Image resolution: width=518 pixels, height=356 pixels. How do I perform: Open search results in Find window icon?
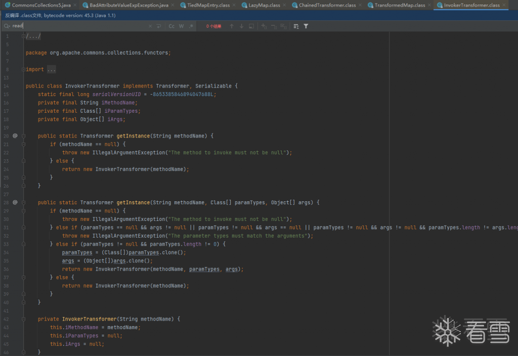(x=296, y=26)
